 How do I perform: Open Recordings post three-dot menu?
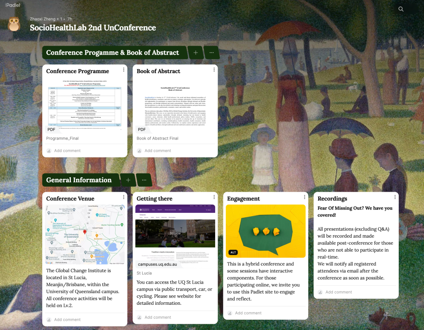pos(395,197)
